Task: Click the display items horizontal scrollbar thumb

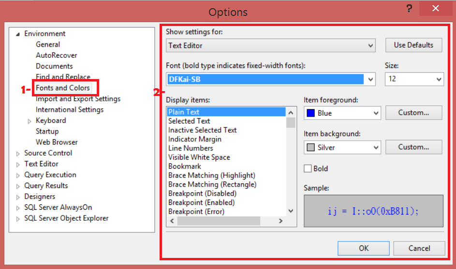Action: pyautogui.click(x=219, y=221)
